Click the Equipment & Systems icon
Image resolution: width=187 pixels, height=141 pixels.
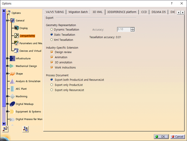(12, 112)
